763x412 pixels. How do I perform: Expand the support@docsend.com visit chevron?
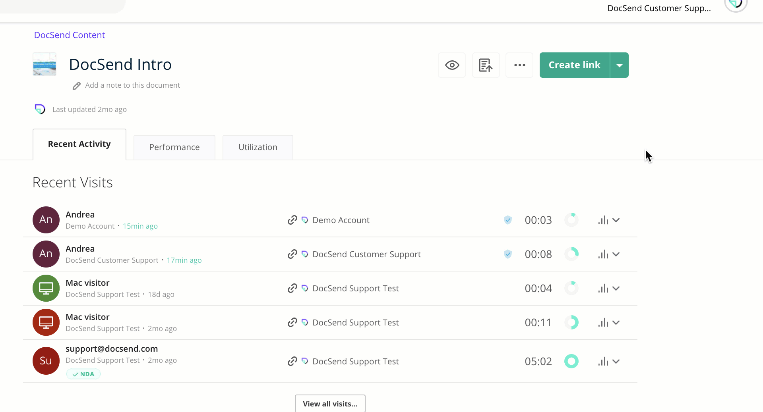616,362
